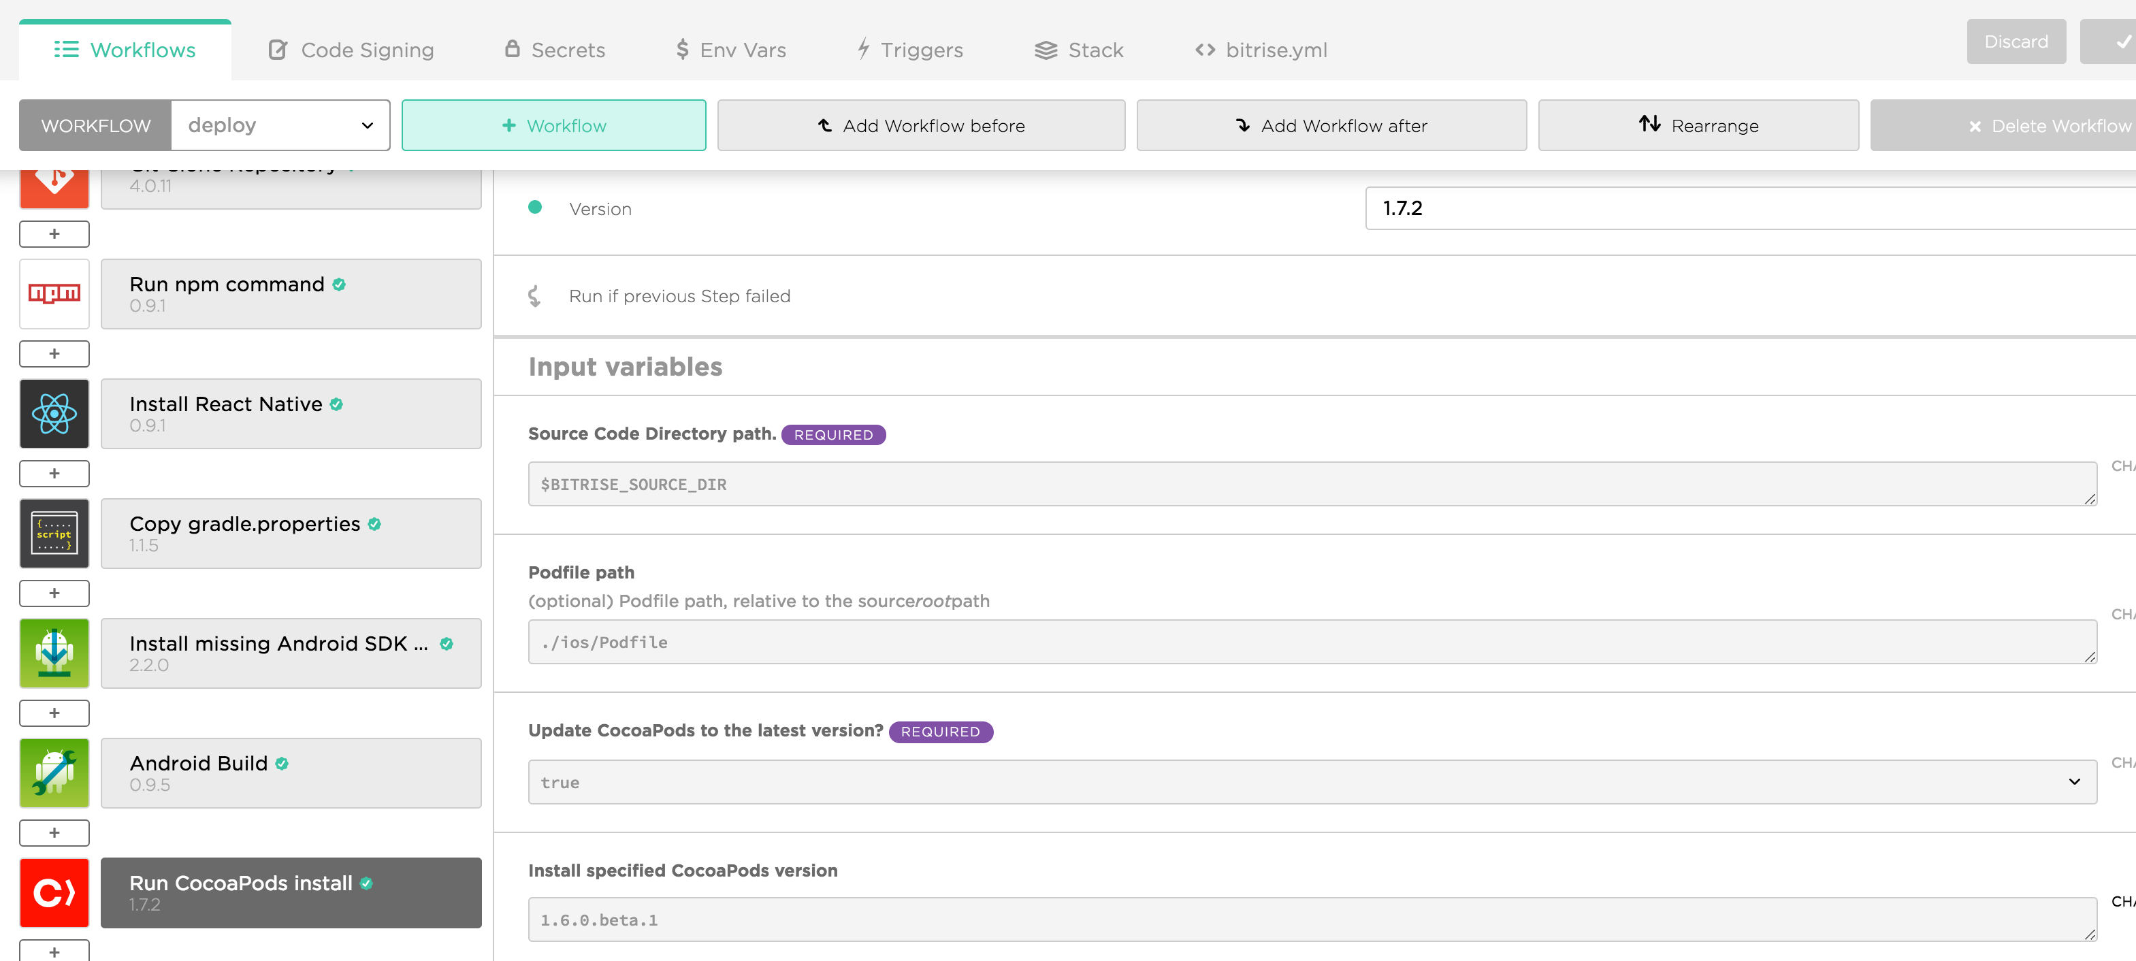Image resolution: width=2136 pixels, height=961 pixels.
Task: Click the npm step icon
Action: [54, 293]
